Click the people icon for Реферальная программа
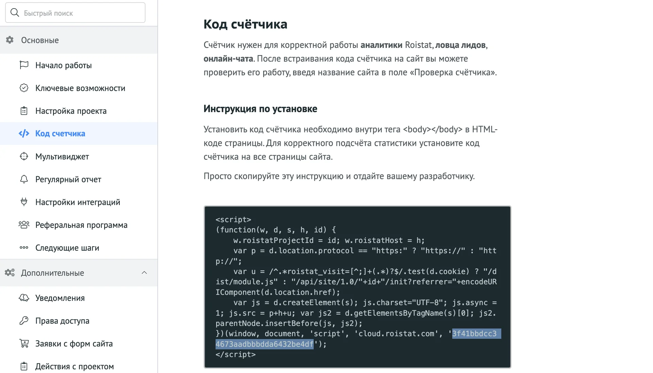Image resolution: width=653 pixels, height=373 pixels. pyautogui.click(x=24, y=224)
